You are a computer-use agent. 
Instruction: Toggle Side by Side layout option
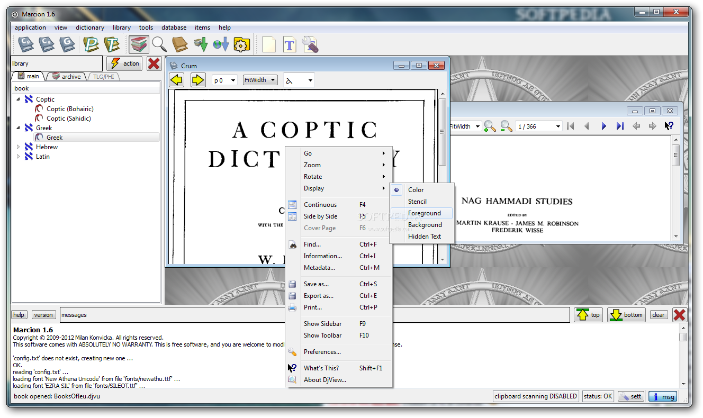pos(339,216)
